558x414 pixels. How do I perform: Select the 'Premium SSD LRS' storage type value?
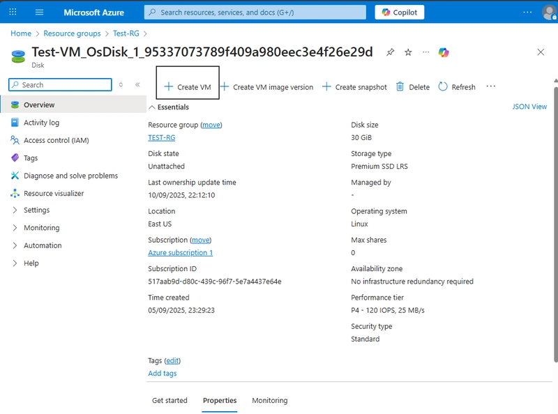point(379,166)
